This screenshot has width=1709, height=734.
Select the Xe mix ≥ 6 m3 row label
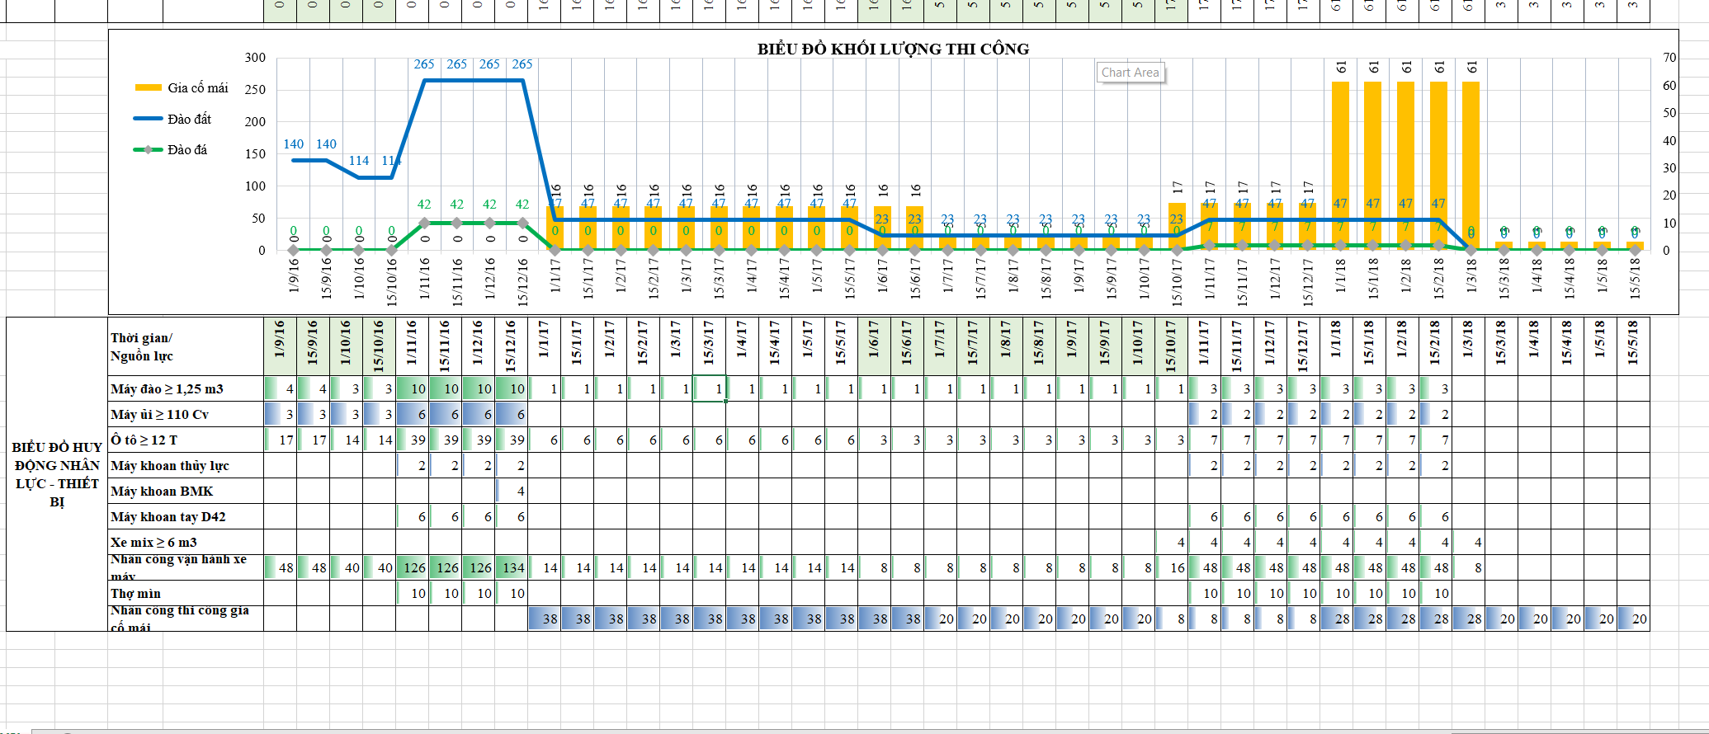(186, 542)
